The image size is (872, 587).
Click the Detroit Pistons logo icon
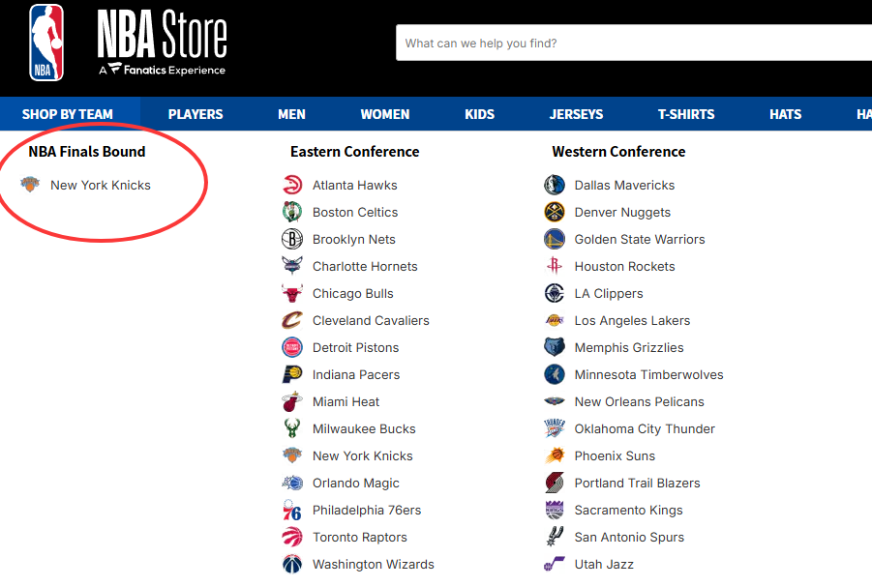click(x=292, y=347)
